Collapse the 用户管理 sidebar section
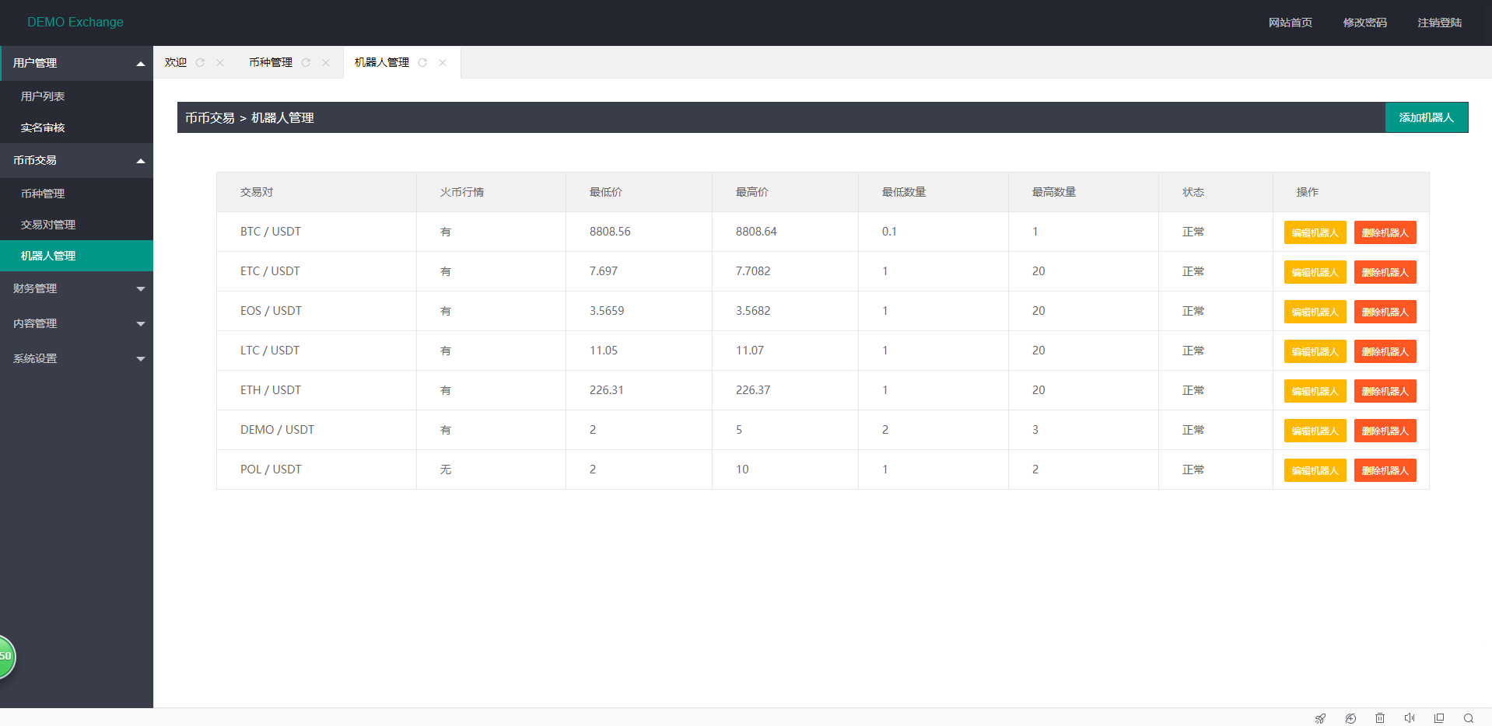The height and width of the screenshot is (726, 1492). (x=76, y=63)
